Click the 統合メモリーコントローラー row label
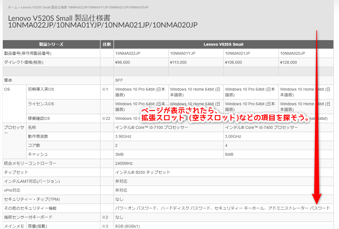 pos(30,163)
